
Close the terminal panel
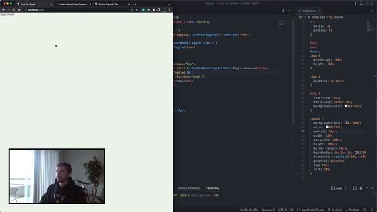click(x=372, y=188)
